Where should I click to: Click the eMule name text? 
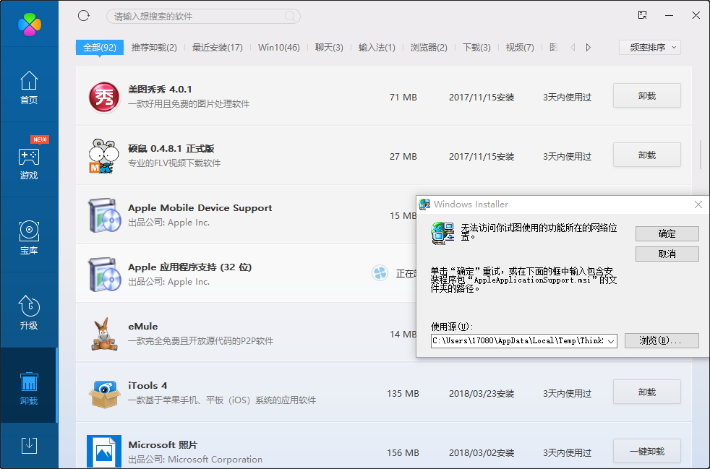(143, 327)
